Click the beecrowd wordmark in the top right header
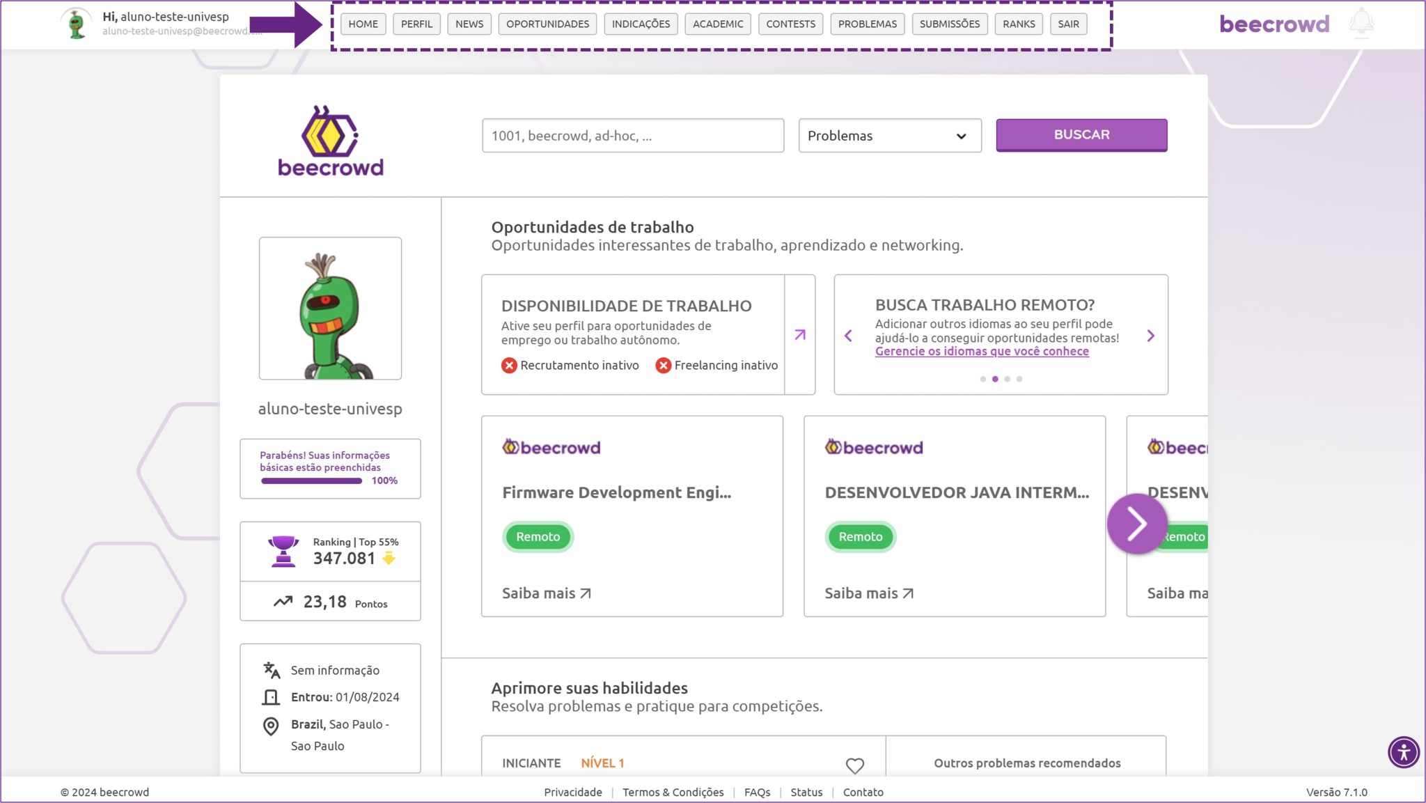1426x803 pixels. [x=1274, y=24]
